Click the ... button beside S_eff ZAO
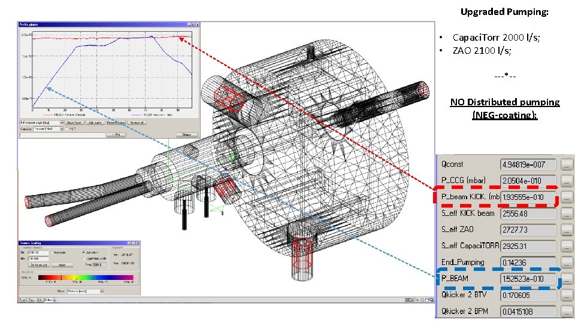Image resolution: width=575 pixels, height=323 pixels. [566, 230]
